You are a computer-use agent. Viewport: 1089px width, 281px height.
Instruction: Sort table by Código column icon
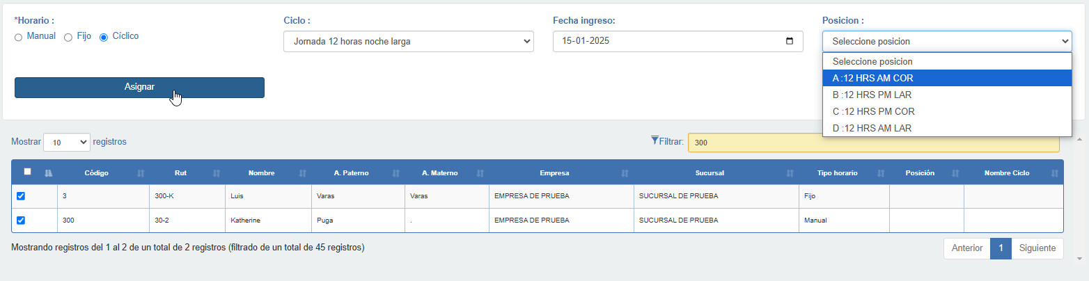pos(141,172)
